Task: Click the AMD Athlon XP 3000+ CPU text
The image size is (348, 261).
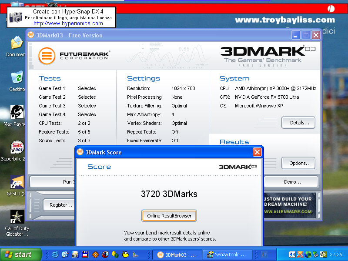Action: (x=276, y=88)
